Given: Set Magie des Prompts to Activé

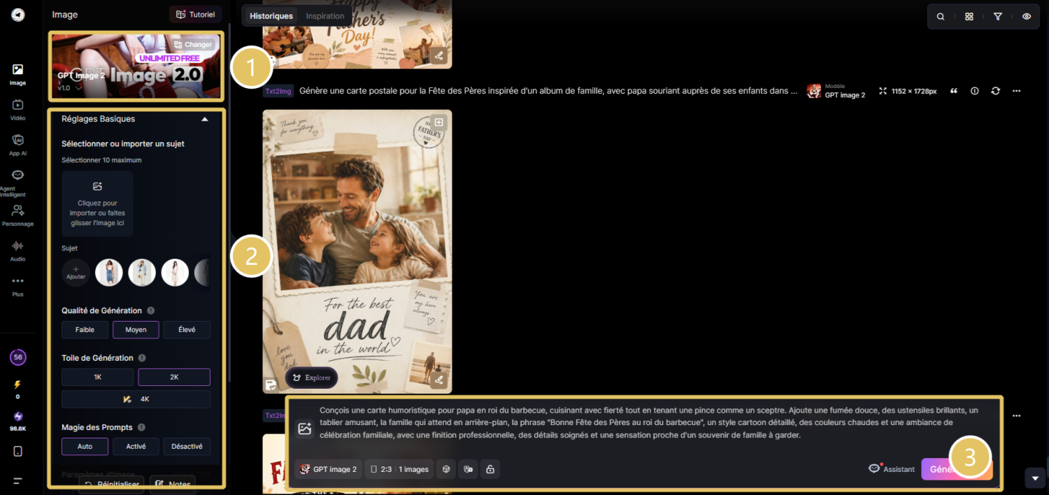Looking at the screenshot, I should [136, 446].
